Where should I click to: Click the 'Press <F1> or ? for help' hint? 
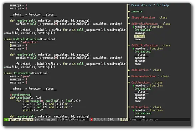click(x=150, y=5)
